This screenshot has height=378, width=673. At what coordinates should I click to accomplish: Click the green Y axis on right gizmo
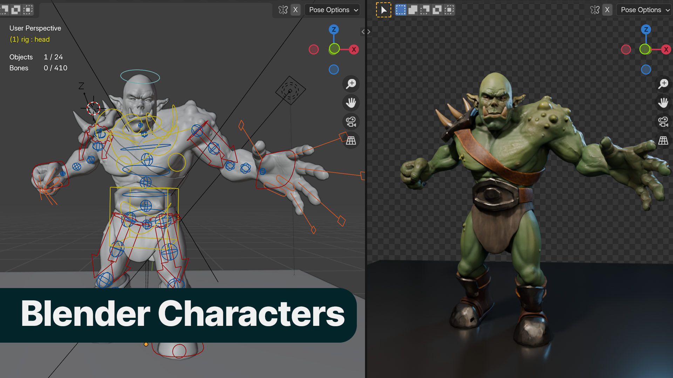coord(645,49)
